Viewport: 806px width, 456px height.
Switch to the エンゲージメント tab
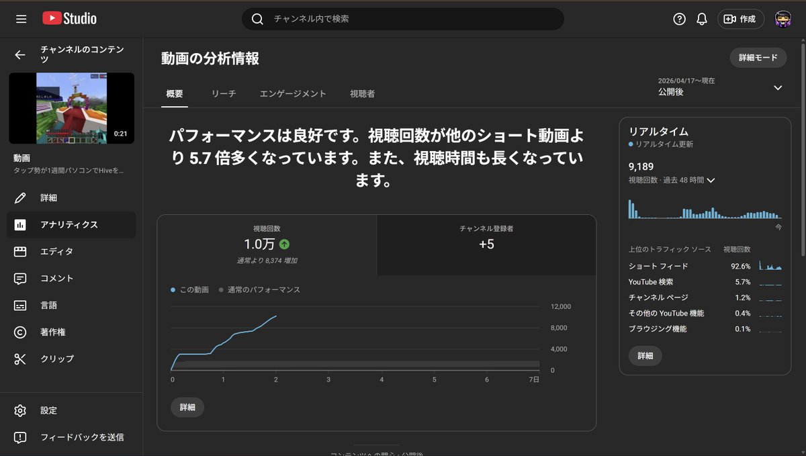click(293, 94)
